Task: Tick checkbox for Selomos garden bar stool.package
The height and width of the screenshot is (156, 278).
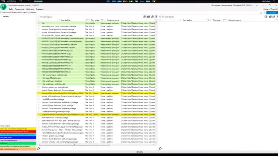Action: pyautogui.click(x=39, y=87)
